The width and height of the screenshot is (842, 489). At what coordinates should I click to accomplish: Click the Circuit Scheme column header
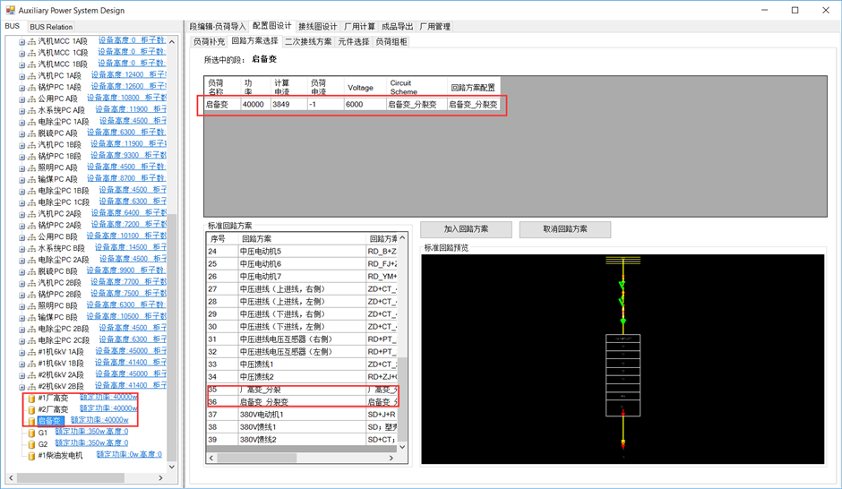click(x=417, y=88)
